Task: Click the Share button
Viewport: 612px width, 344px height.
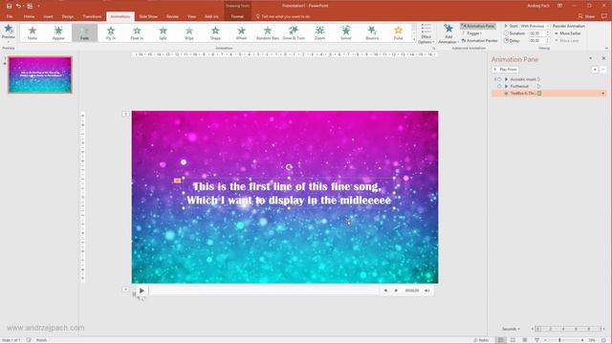Action: point(586,16)
